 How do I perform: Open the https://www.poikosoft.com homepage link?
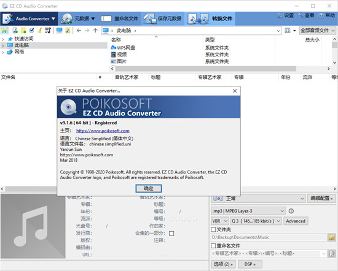point(103,131)
